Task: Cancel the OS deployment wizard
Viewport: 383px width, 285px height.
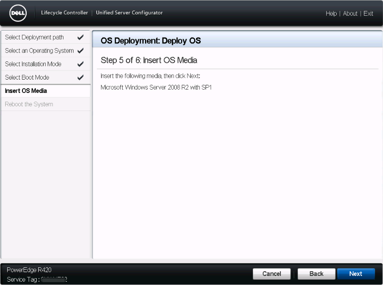Action: [x=271, y=274]
